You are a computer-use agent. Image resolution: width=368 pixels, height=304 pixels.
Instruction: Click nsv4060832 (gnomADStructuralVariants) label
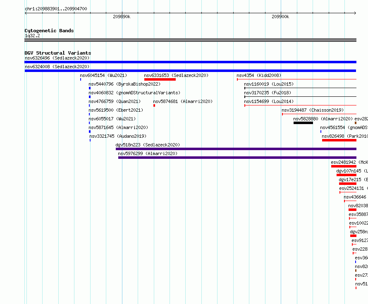point(134,93)
